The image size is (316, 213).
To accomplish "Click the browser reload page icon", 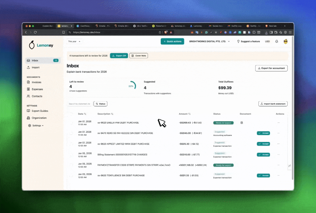I will pos(35,32).
